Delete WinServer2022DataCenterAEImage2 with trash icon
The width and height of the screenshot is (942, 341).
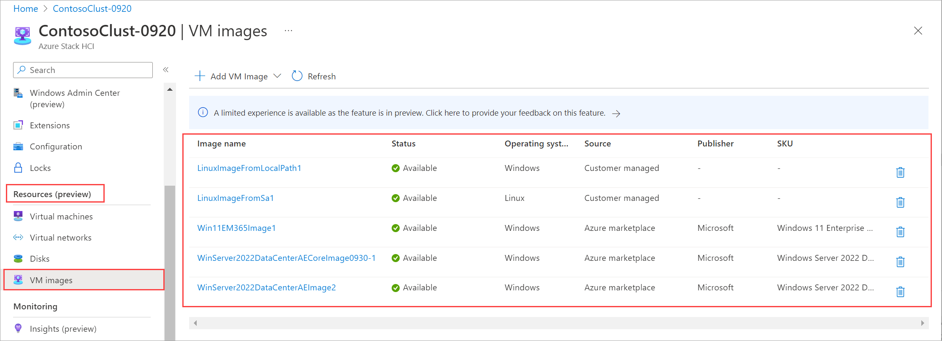click(900, 292)
